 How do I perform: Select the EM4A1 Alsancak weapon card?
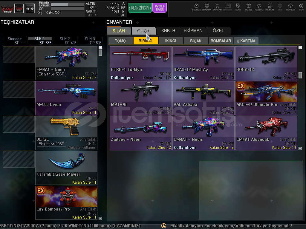coord(266,133)
